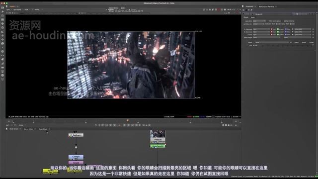Open the Color nodes toolbar icon

coord(2,23)
